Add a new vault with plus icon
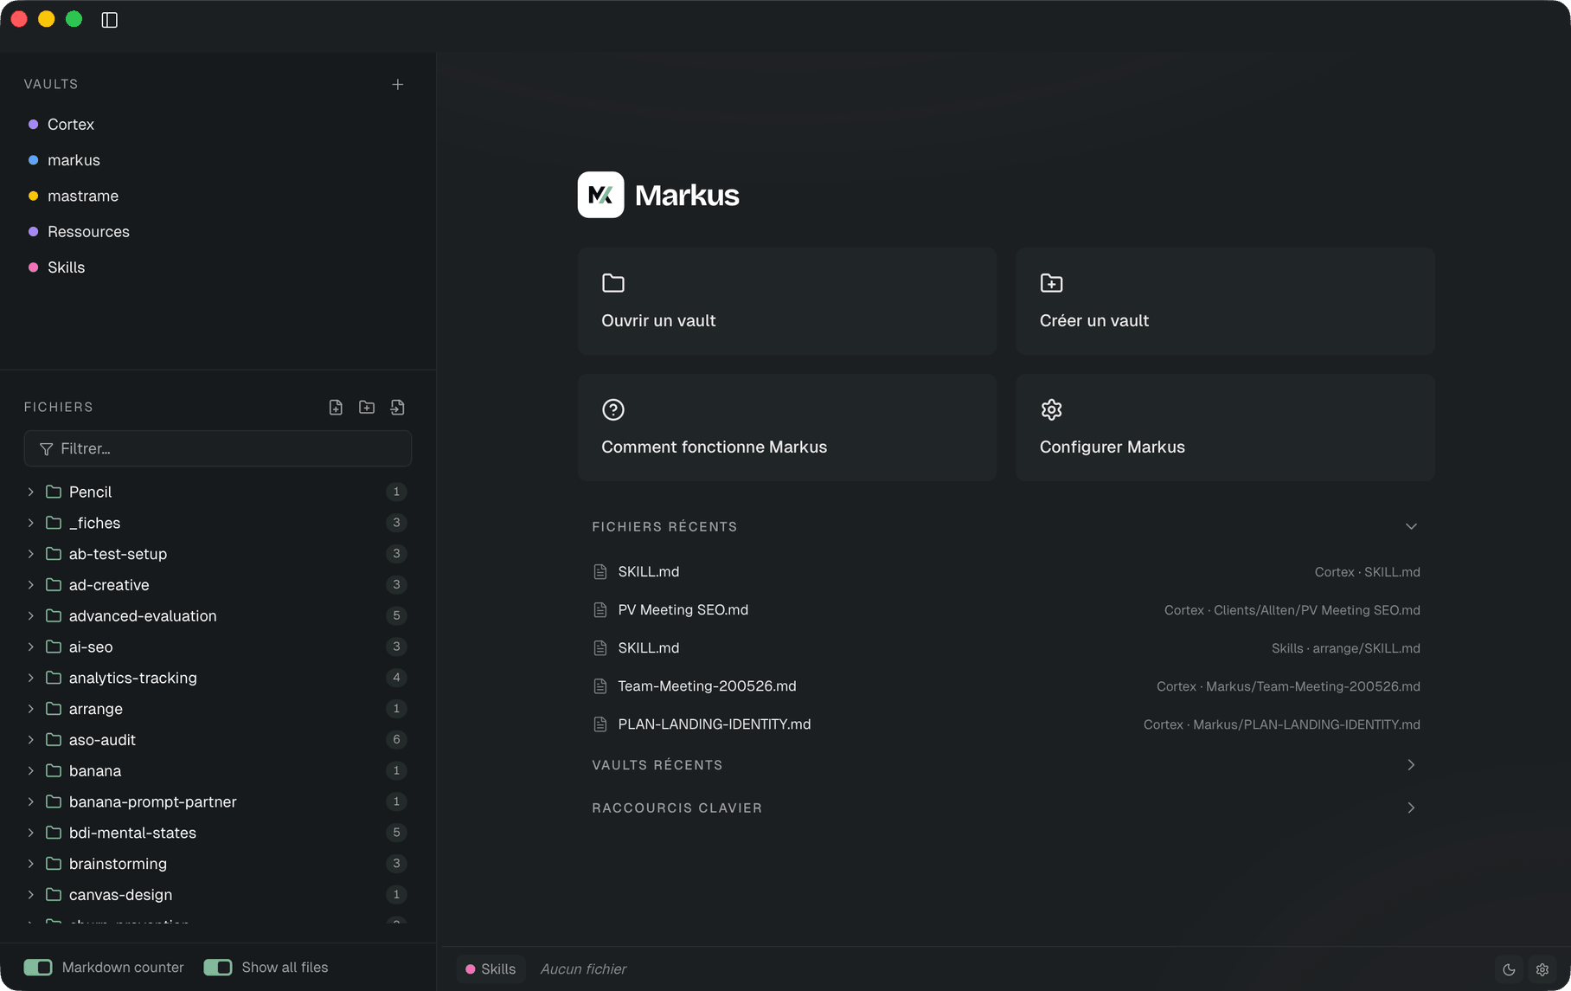Image resolution: width=1571 pixels, height=991 pixels. point(397,84)
